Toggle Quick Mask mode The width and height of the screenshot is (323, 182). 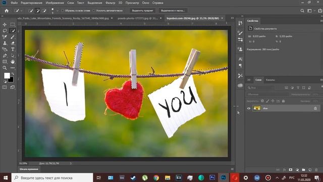[5, 87]
